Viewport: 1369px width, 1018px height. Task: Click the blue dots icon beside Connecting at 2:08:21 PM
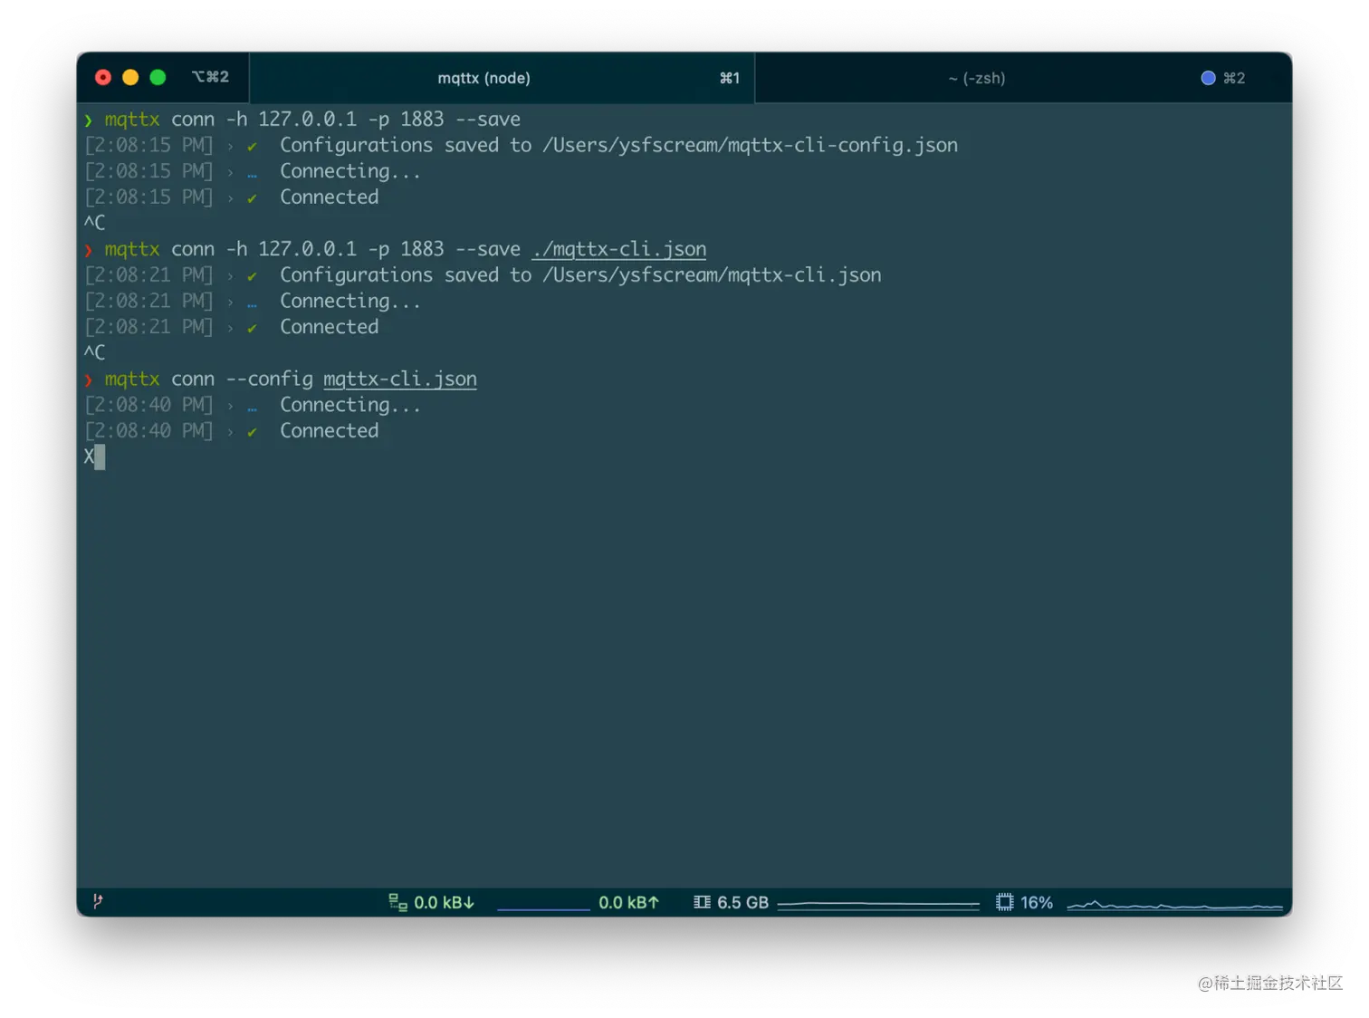click(252, 305)
